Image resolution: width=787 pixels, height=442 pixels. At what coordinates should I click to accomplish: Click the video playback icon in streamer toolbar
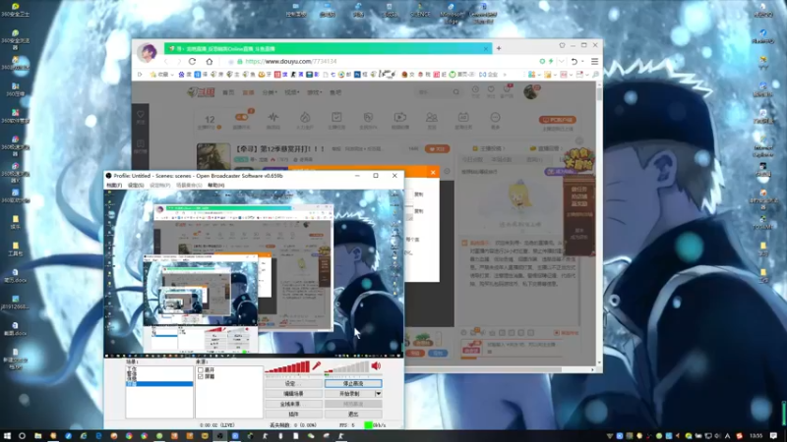[x=400, y=117]
